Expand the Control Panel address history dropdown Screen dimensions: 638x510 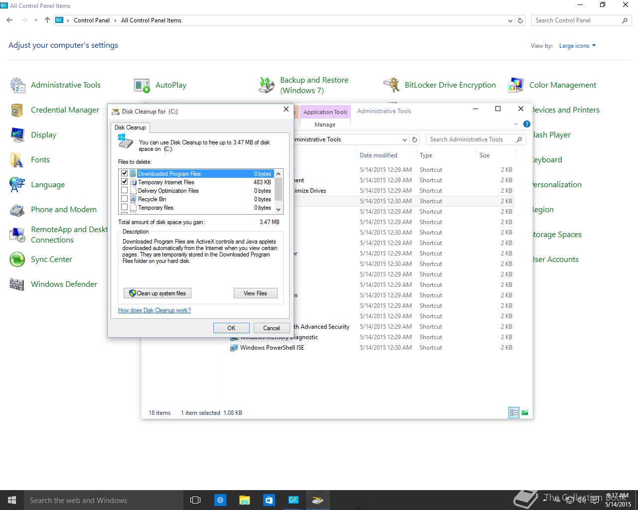[510, 20]
